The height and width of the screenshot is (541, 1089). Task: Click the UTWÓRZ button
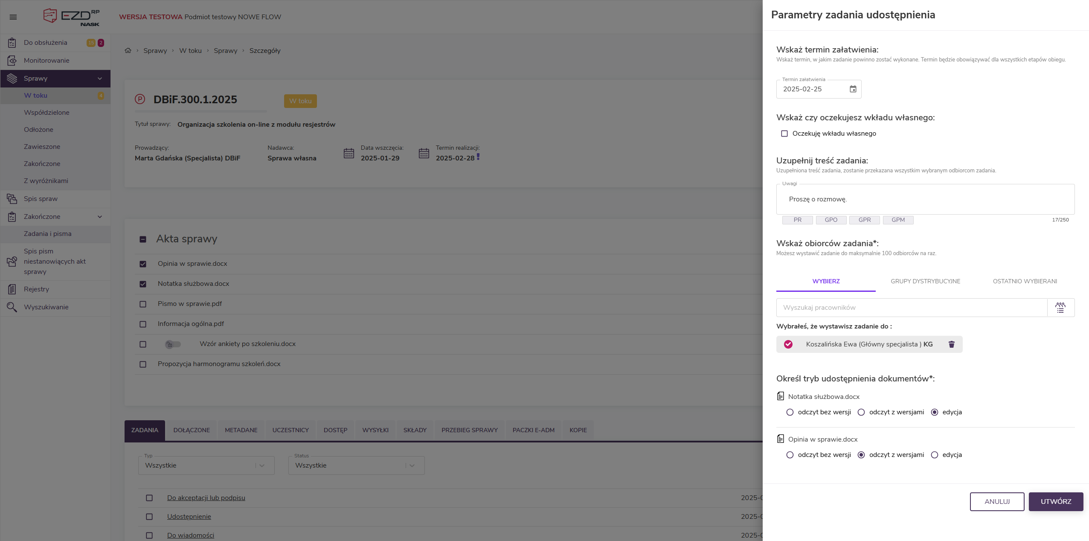(x=1055, y=502)
